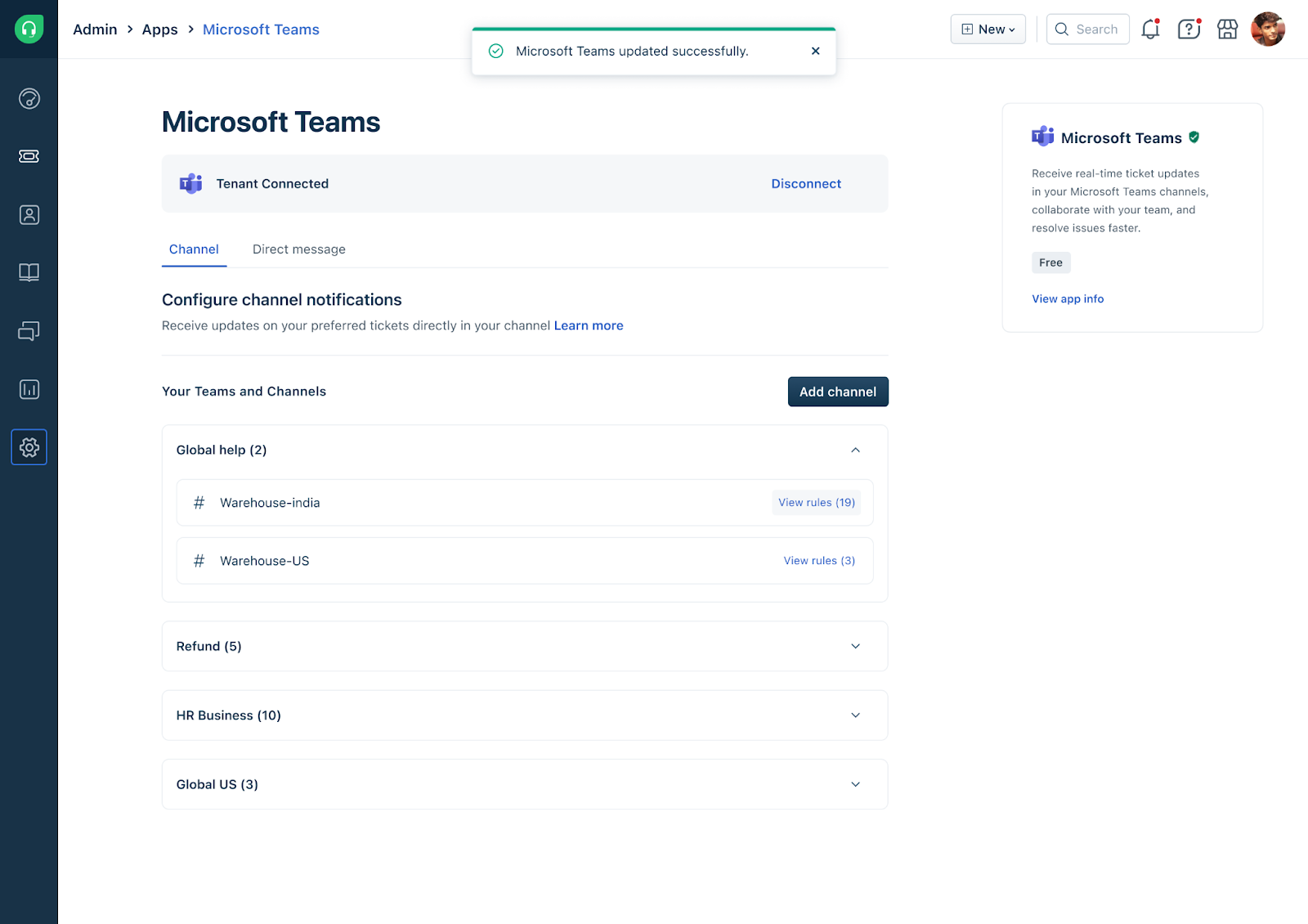Image resolution: width=1308 pixels, height=924 pixels.
Task: Open the Contacts icon in sidebar
Action: [x=29, y=215]
